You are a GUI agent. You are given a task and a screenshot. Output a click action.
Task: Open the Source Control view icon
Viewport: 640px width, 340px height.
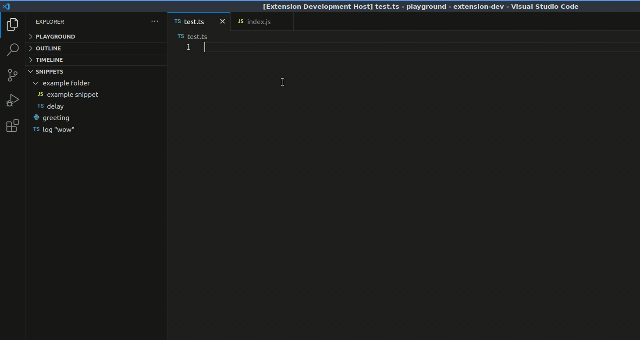click(x=12, y=75)
